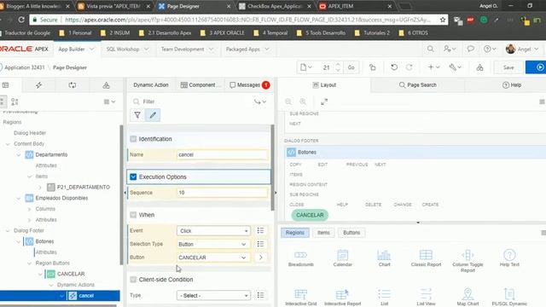
Task: Go to Application 32431 breadcrumb
Action: 25,67
